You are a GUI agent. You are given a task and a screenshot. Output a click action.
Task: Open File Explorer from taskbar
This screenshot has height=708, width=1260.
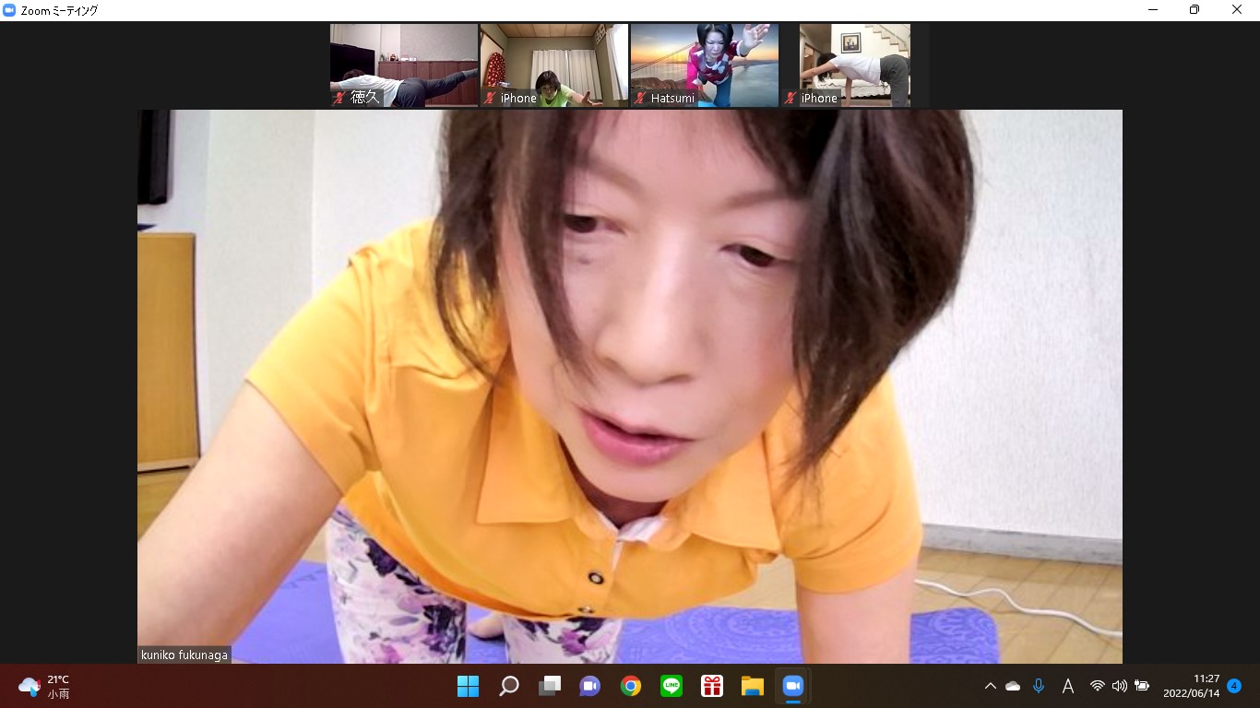(753, 686)
